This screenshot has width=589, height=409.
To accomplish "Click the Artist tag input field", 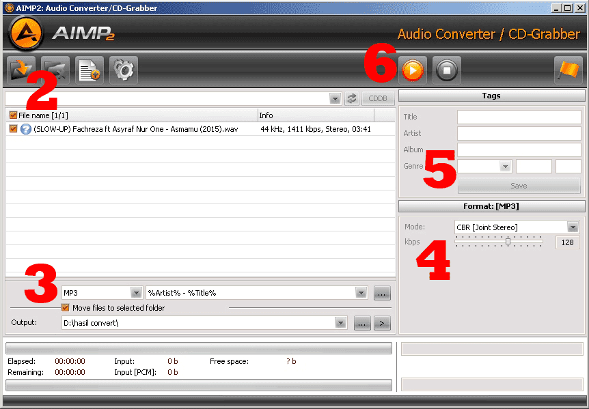I will click(519, 133).
